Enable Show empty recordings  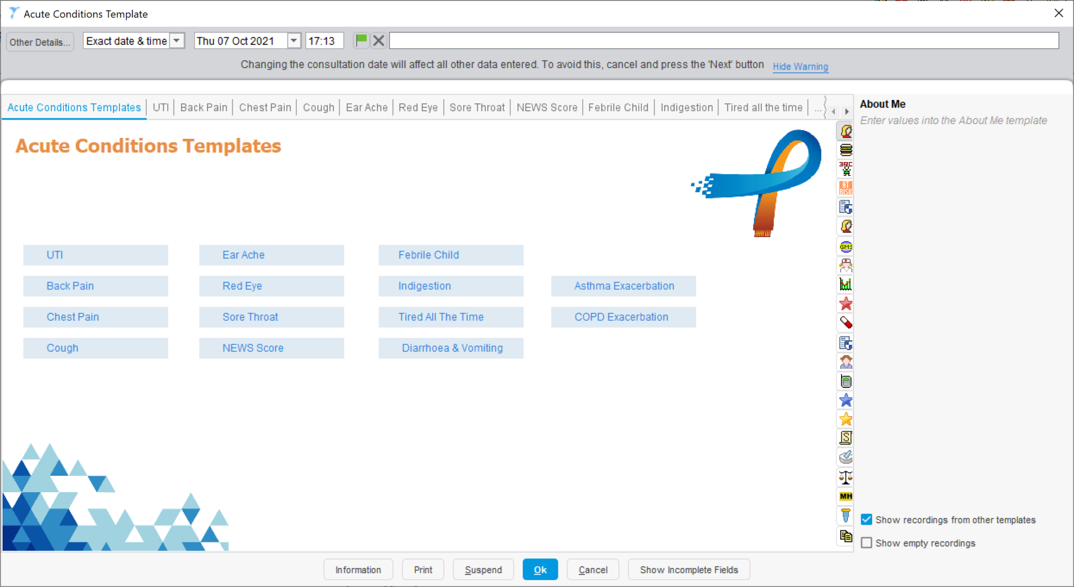867,543
